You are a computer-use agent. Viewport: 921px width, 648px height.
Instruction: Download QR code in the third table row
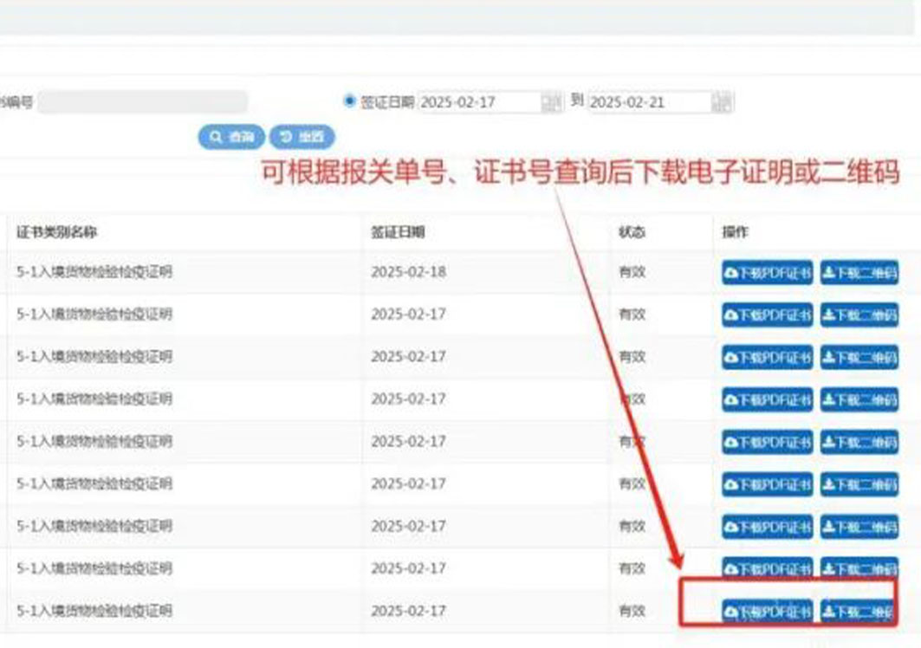(x=859, y=356)
